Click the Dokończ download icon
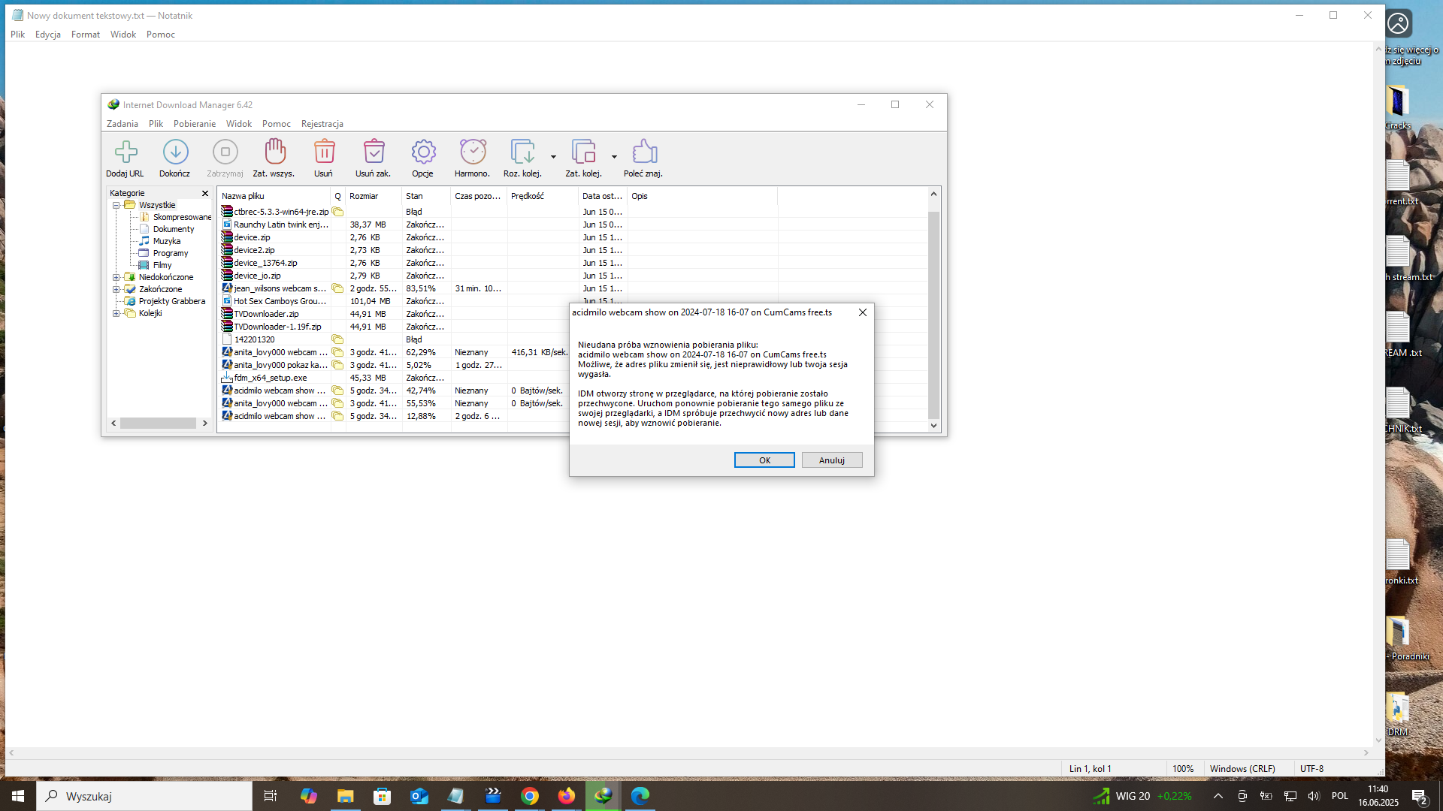This screenshot has width=1443, height=811. pyautogui.click(x=175, y=152)
